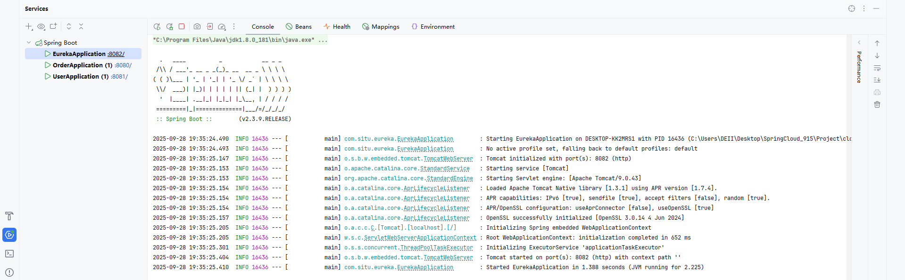Screen dimensions: 905x280
Task: Open the View Options eye menu
Action: tap(42, 27)
